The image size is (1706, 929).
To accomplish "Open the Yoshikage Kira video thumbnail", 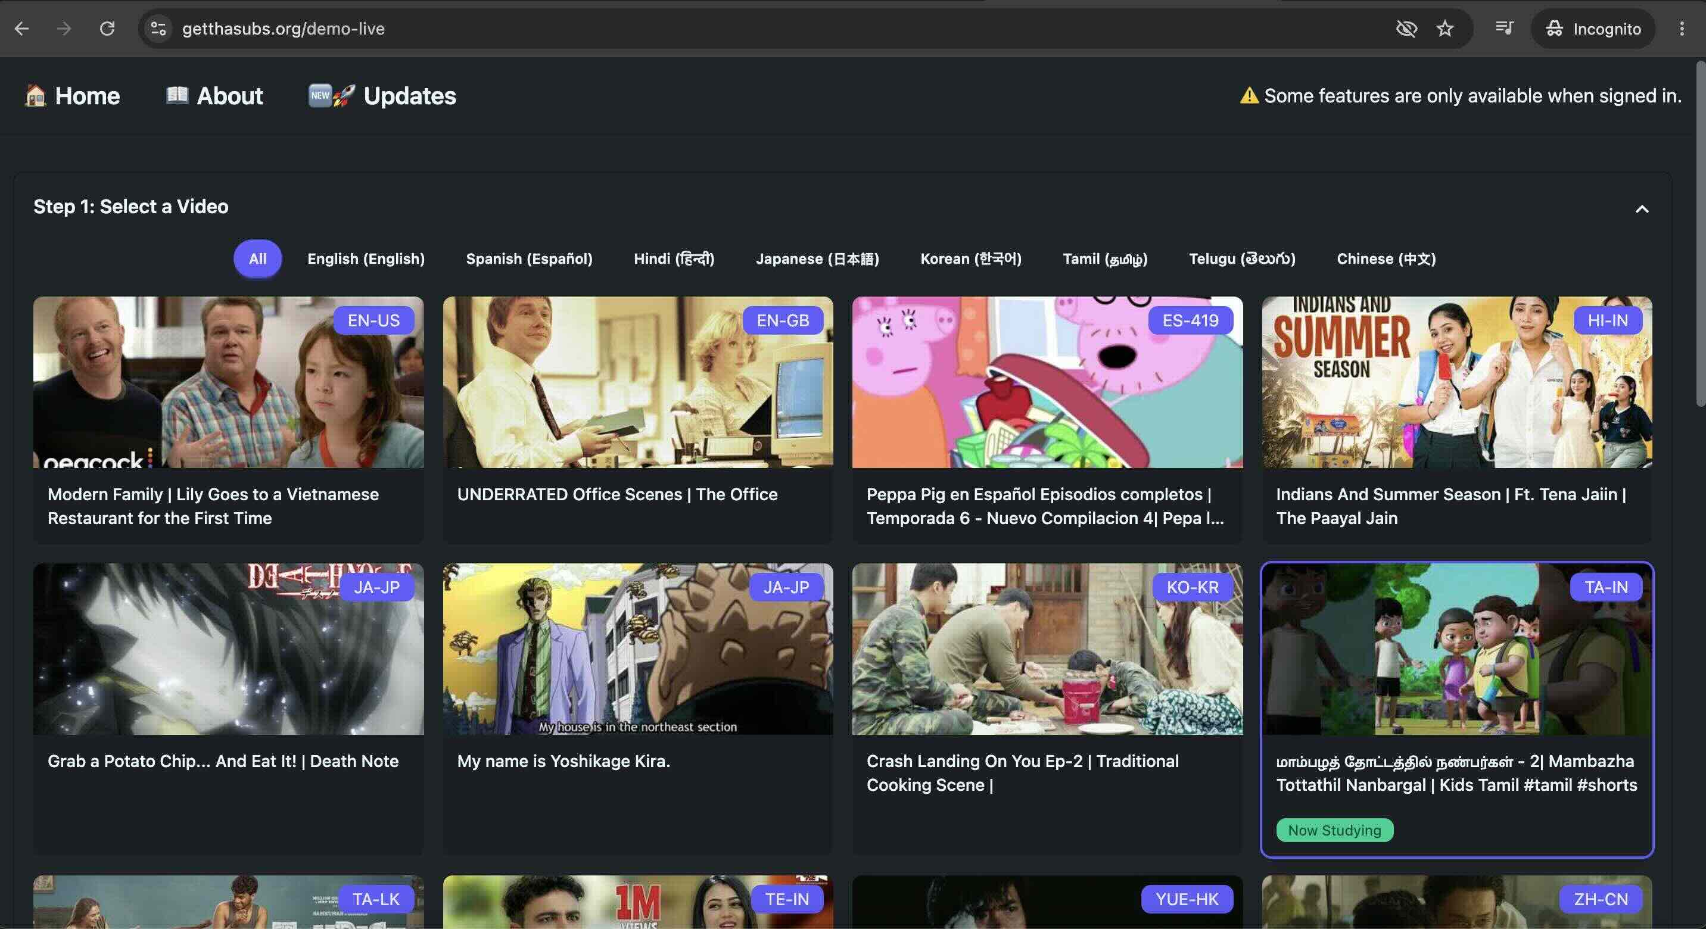I will point(638,649).
